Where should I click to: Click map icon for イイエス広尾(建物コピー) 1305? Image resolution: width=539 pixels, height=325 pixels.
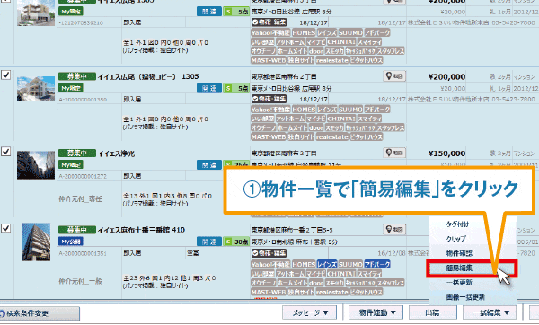(x=394, y=76)
